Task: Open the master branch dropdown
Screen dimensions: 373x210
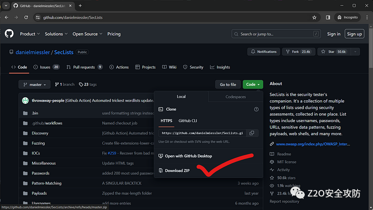Action: [x=35, y=85]
